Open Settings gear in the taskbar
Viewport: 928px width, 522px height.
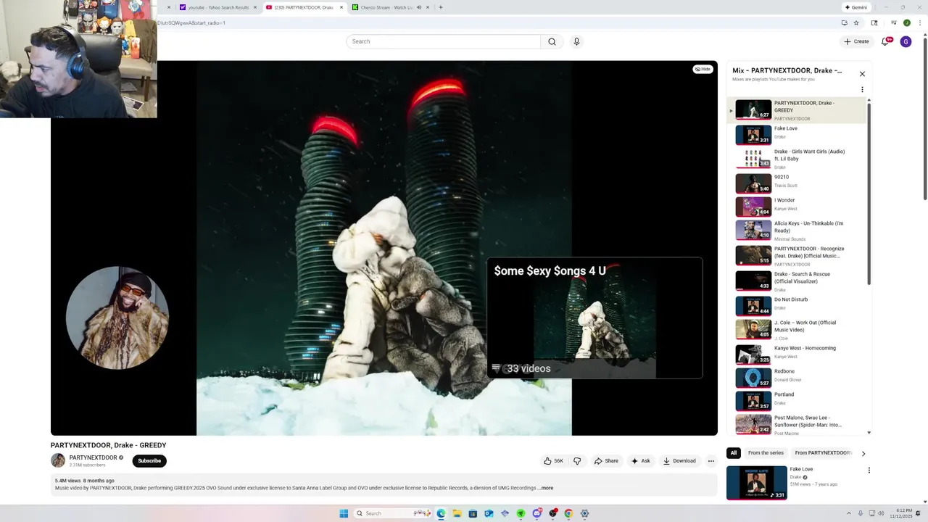click(584, 513)
